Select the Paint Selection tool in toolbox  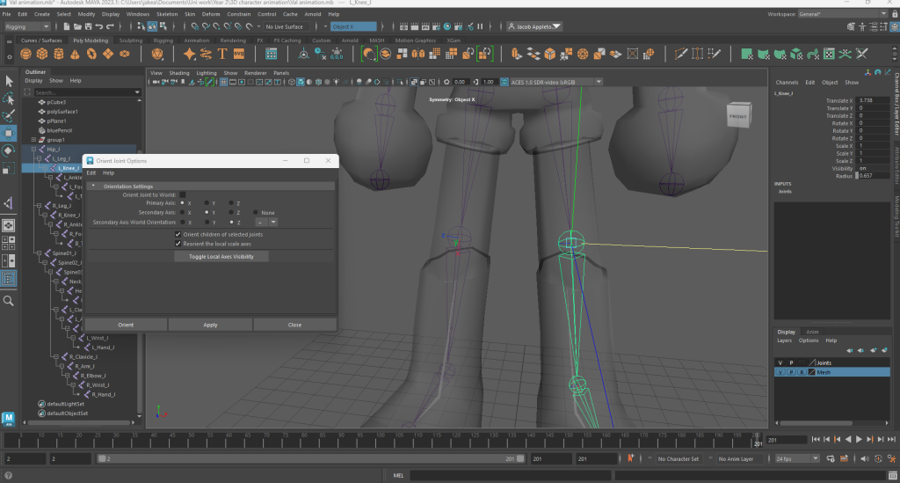pyautogui.click(x=9, y=115)
